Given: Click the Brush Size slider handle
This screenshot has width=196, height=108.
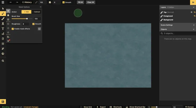Looking at the screenshot, I should pyautogui.click(x=27, y=19).
